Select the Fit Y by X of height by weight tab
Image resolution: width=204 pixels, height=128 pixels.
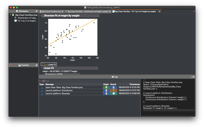(135, 11)
